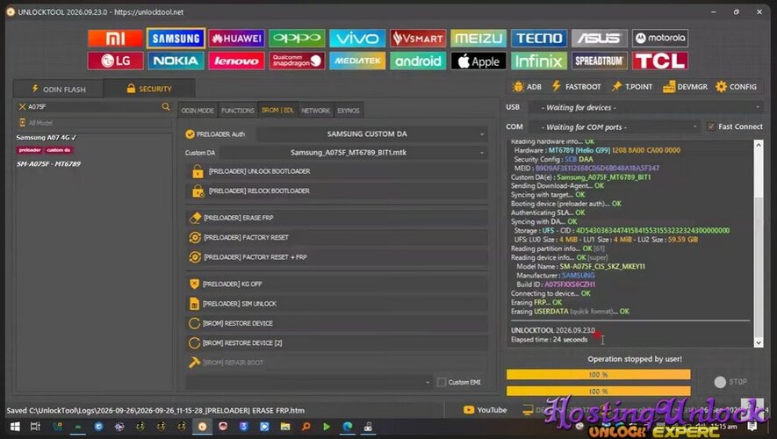This screenshot has height=439, width=777.
Task: Select the Meizu brand logo
Action: pos(478,38)
